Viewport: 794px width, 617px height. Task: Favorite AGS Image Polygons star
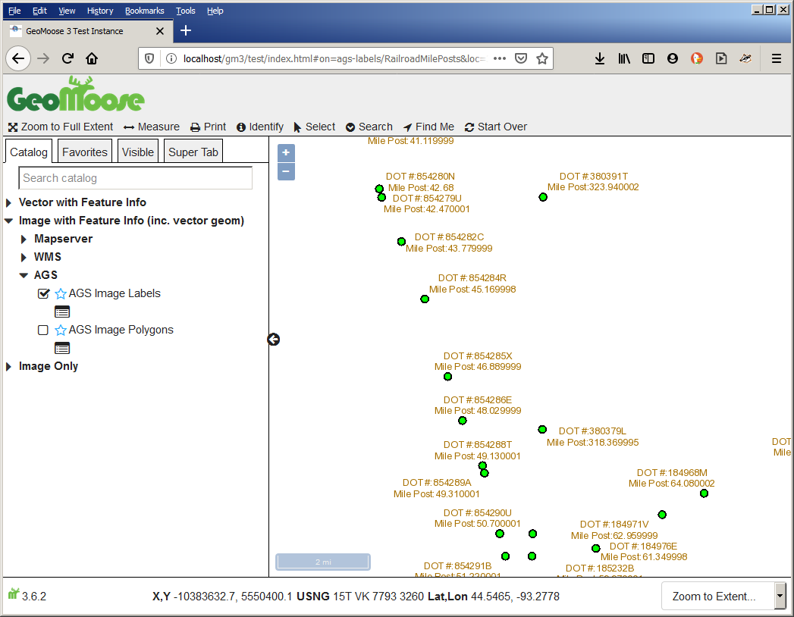click(x=60, y=330)
